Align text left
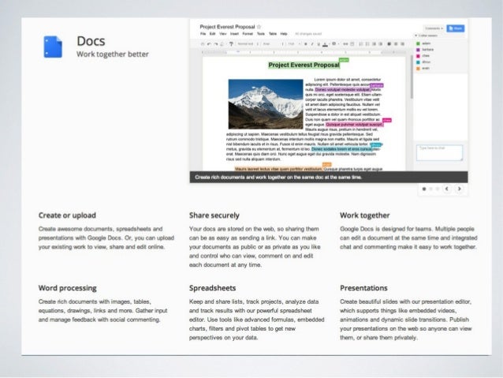This screenshot has height=378, width=503. [389, 44]
